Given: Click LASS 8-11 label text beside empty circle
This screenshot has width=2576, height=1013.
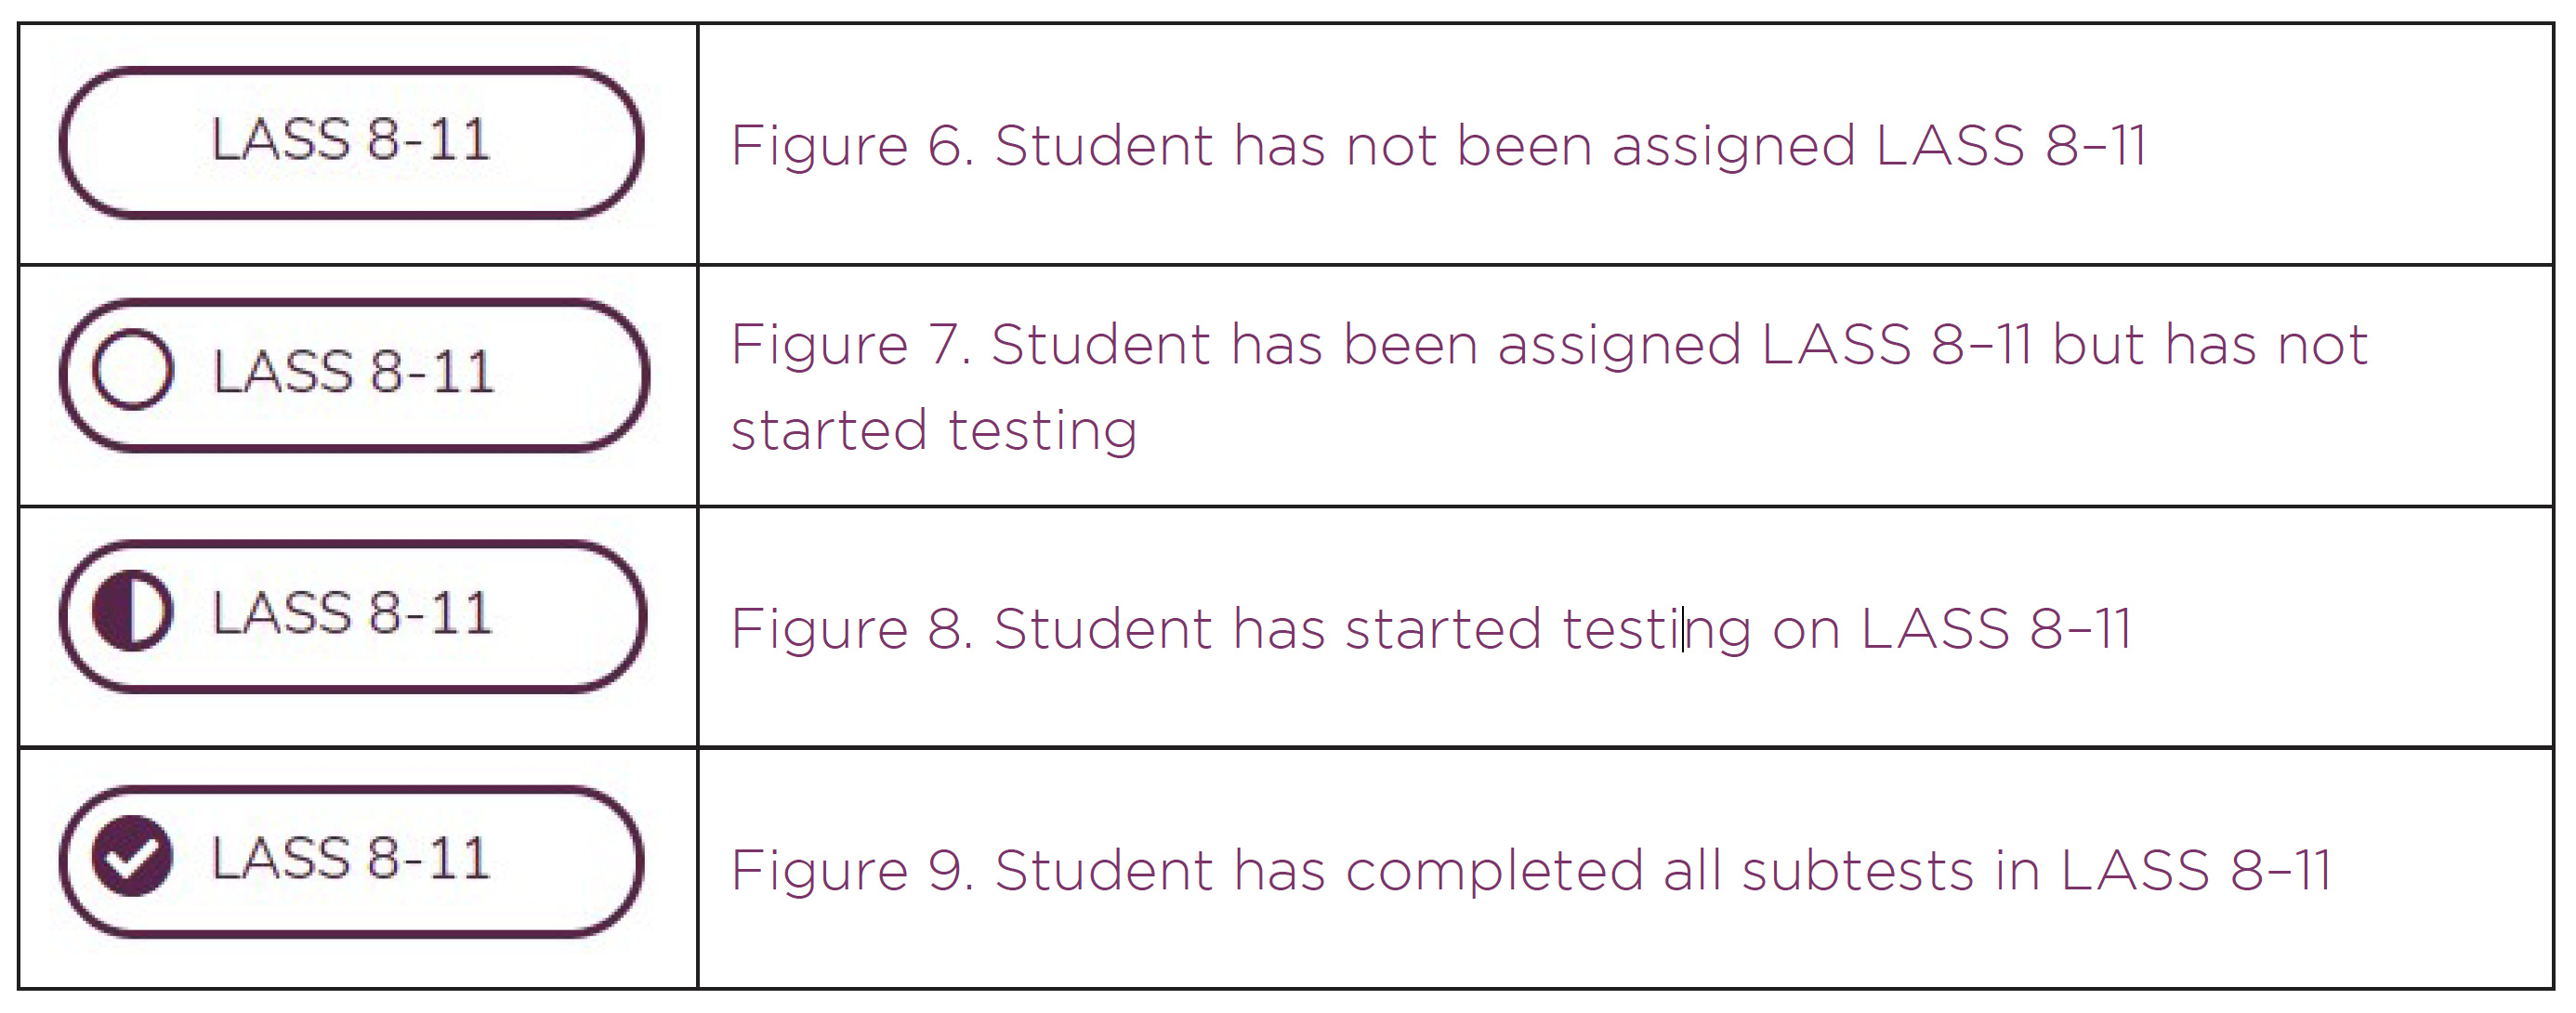Looking at the screenshot, I should pos(354,371).
